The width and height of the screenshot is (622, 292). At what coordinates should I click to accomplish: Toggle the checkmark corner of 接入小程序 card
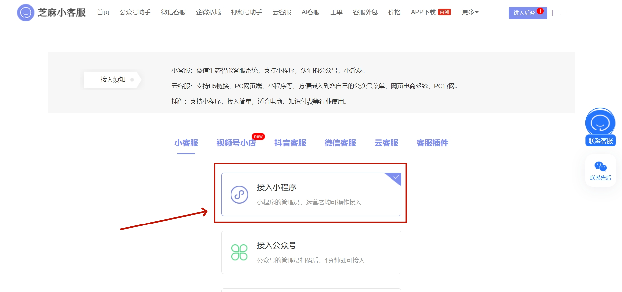tap(395, 177)
